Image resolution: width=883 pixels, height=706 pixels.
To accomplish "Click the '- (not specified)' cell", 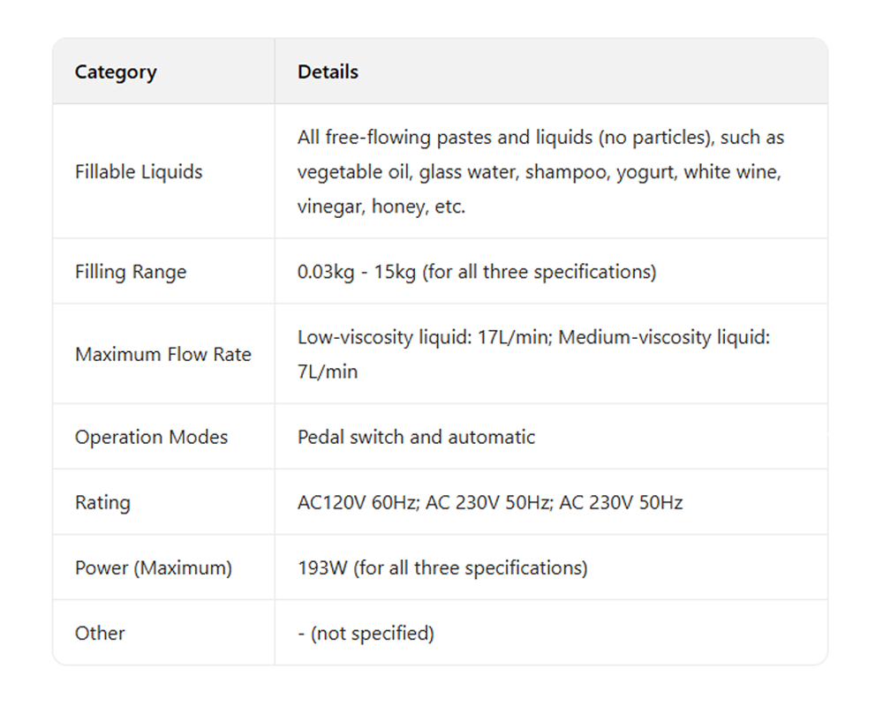I will [366, 634].
